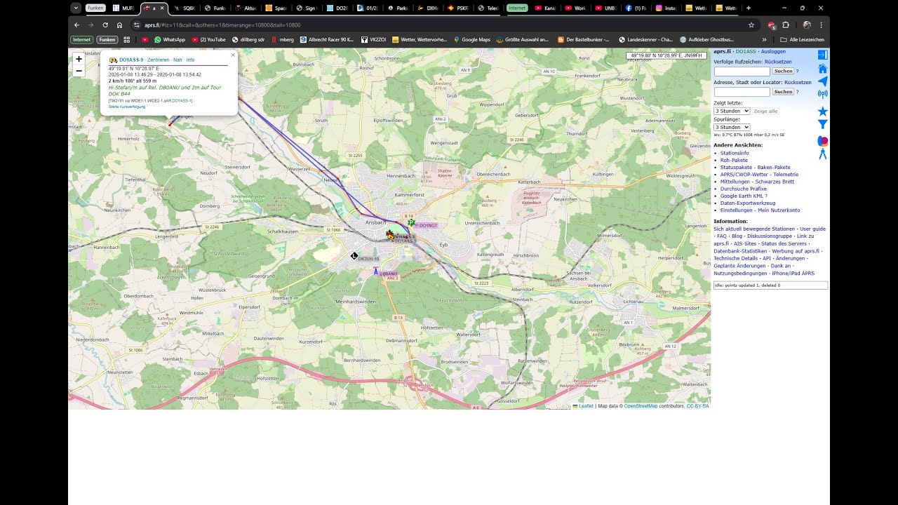This screenshot has width=898, height=505.
Task: Click the Verfolge Rufzeichen input field
Action: pos(742,72)
